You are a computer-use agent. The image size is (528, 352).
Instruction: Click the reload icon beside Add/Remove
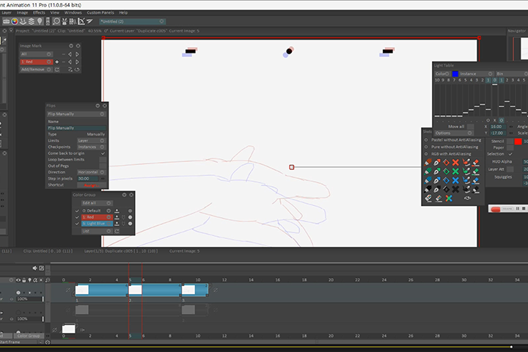57,70
